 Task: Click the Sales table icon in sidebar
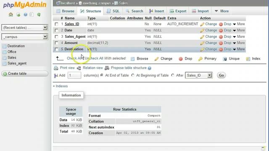point(5,58)
